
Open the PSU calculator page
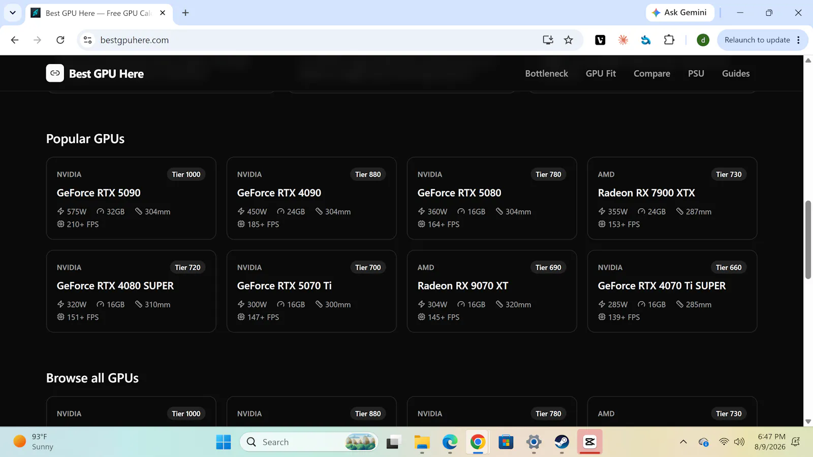(x=696, y=74)
